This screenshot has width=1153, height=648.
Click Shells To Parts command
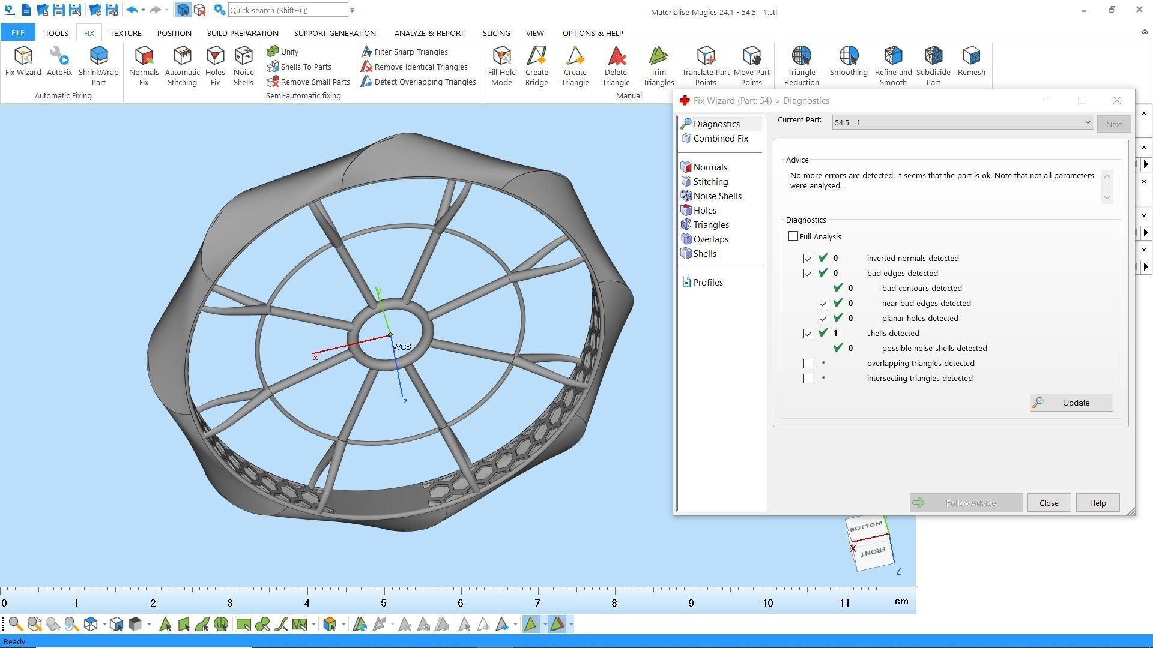tap(299, 67)
